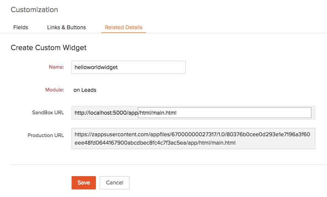The width and height of the screenshot is (327, 197).
Task: Click the http://localhost:5000/app prefix text
Action: pyautogui.click(x=105, y=113)
